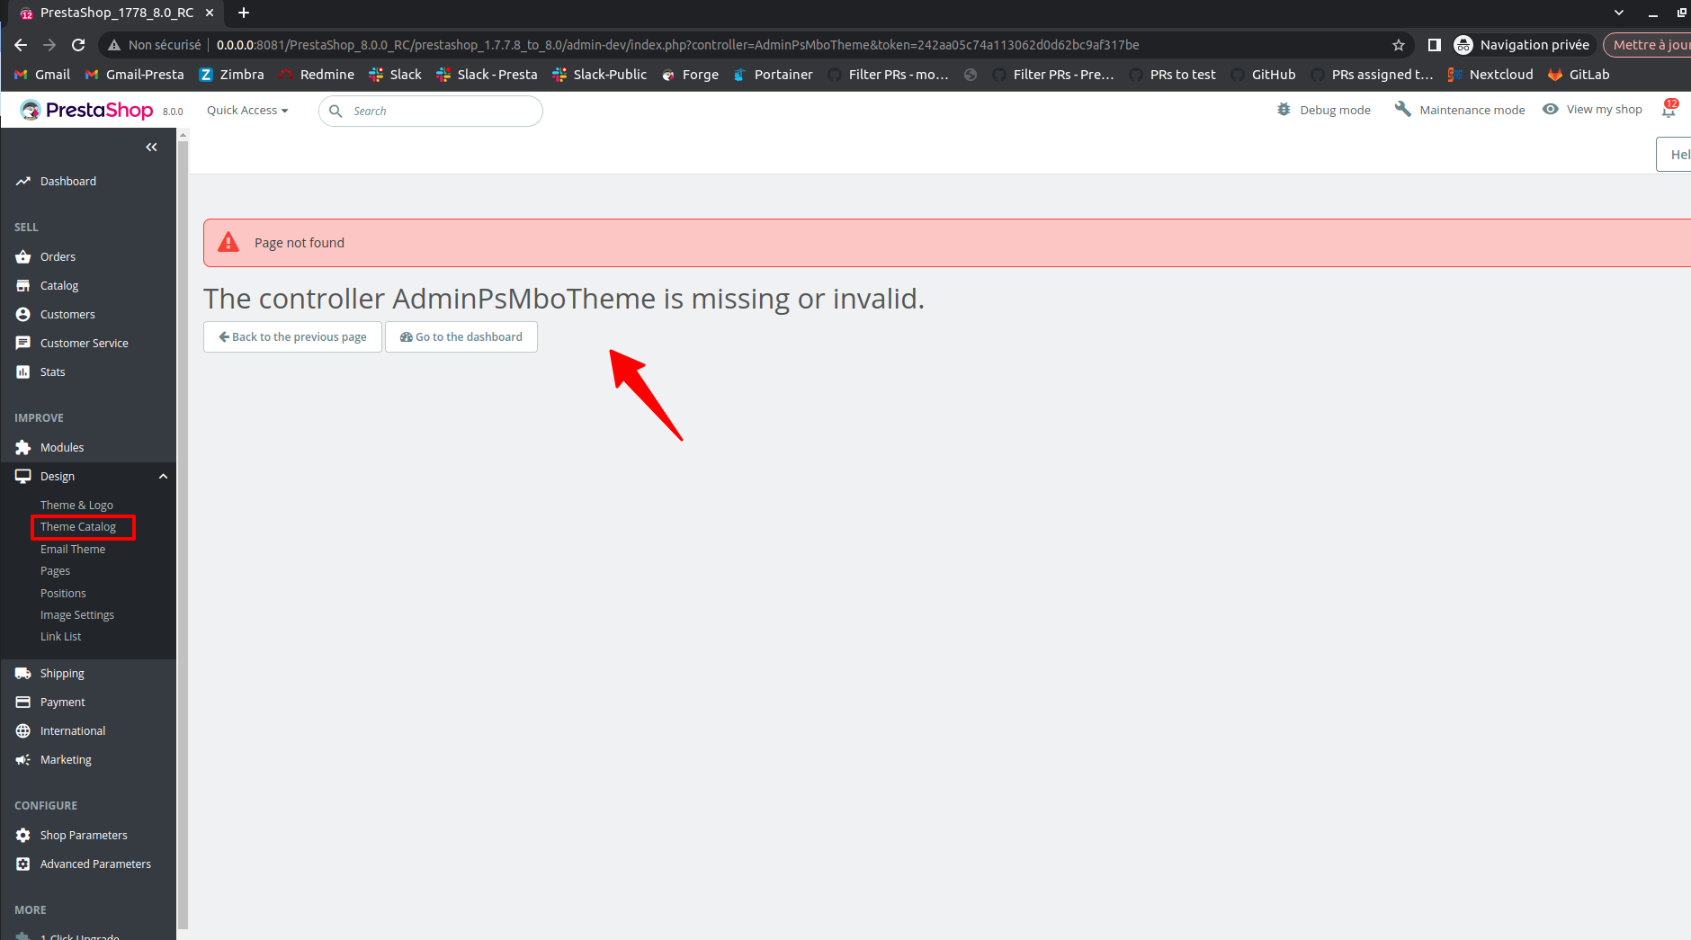1691x940 pixels.
Task: Click the notification bell showing 12
Action: (x=1669, y=109)
